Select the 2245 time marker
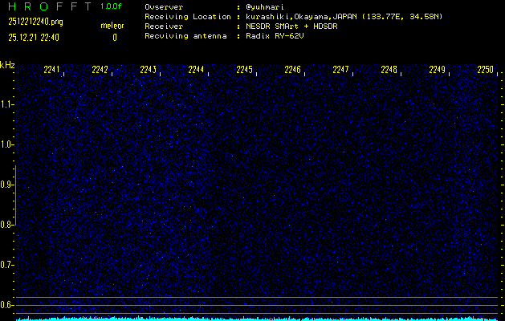The width and height of the screenshot is (505, 321). click(x=245, y=70)
